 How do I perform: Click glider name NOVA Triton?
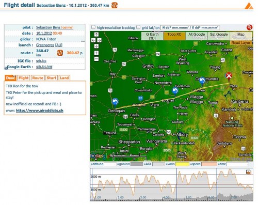tap(46, 39)
